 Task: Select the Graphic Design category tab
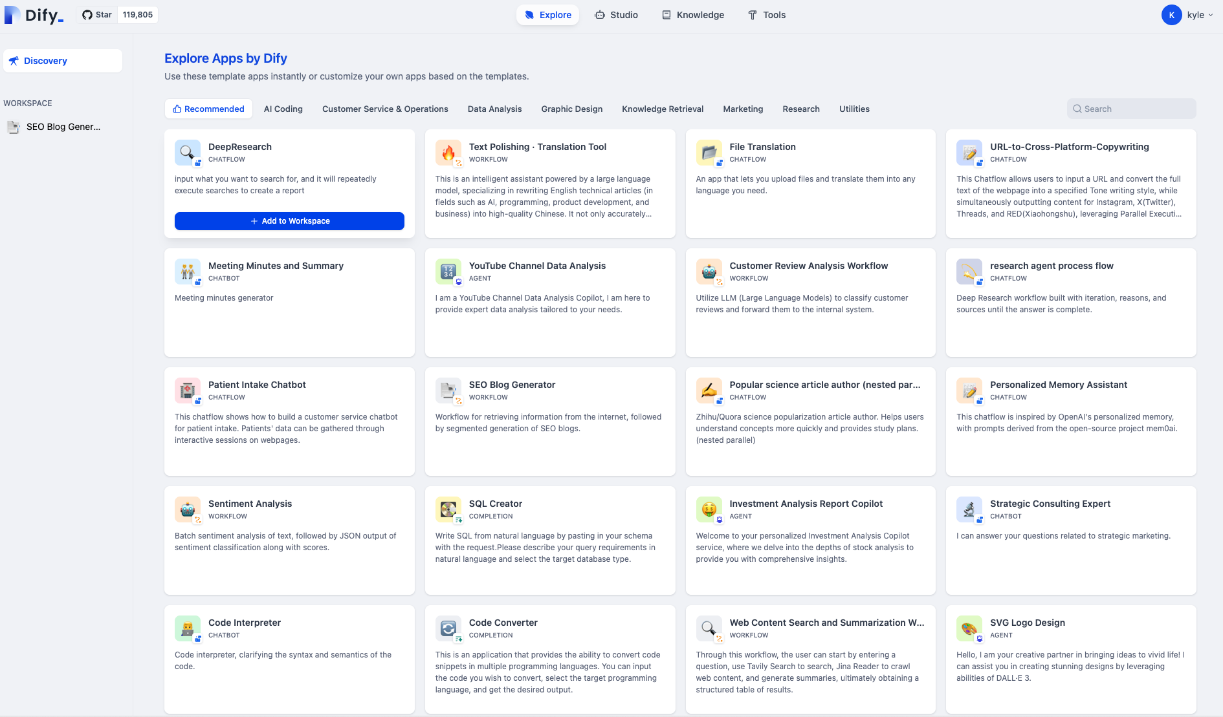coord(571,109)
